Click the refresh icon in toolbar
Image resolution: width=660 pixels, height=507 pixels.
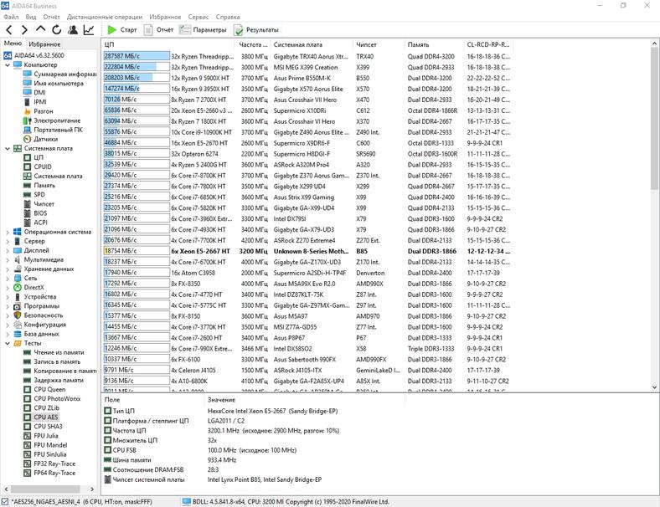pyautogui.click(x=56, y=30)
